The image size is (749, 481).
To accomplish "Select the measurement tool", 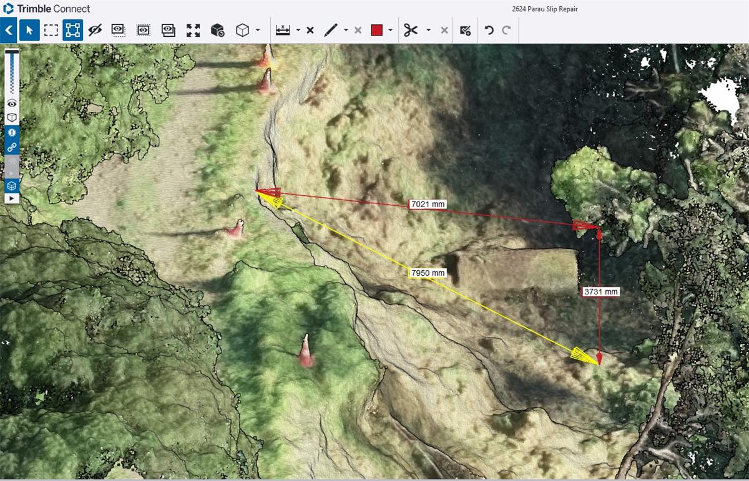I will pos(283,30).
